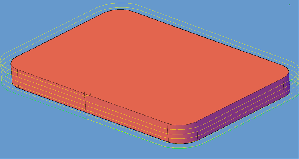Pick the rounded front corner face with gradient

(x=182, y=134)
